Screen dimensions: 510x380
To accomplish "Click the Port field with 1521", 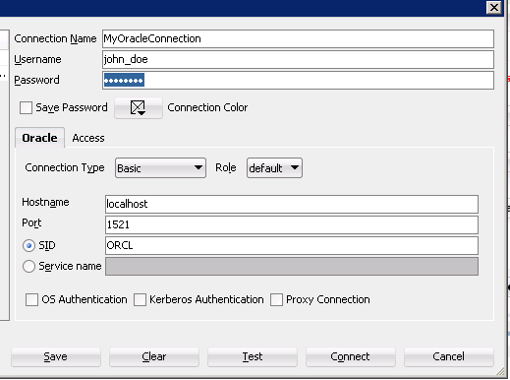I will pos(292,224).
